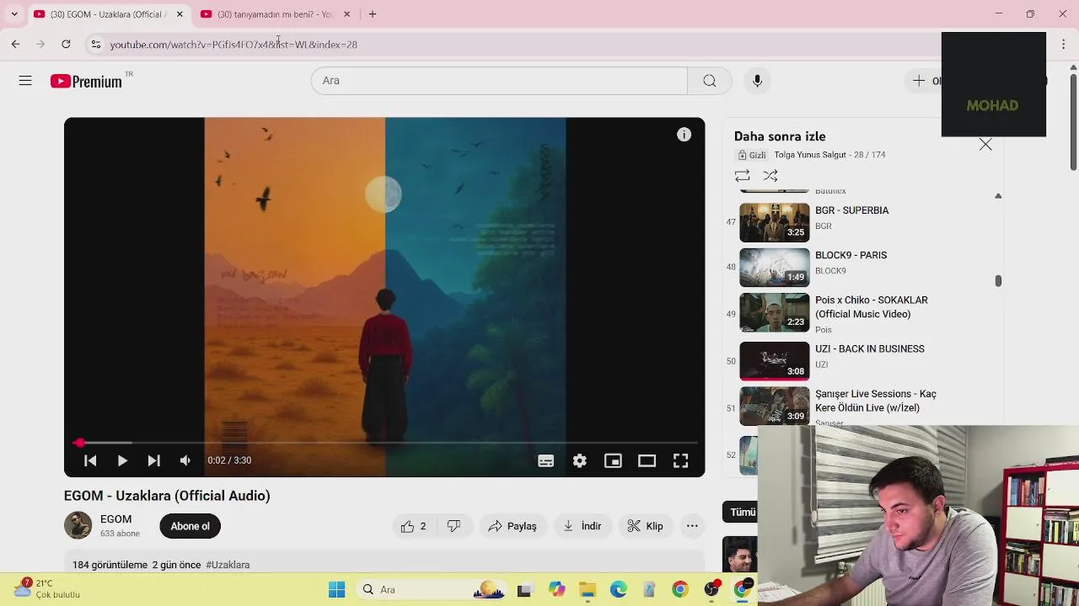
Task: View site information icon in address bar
Action: point(95,44)
